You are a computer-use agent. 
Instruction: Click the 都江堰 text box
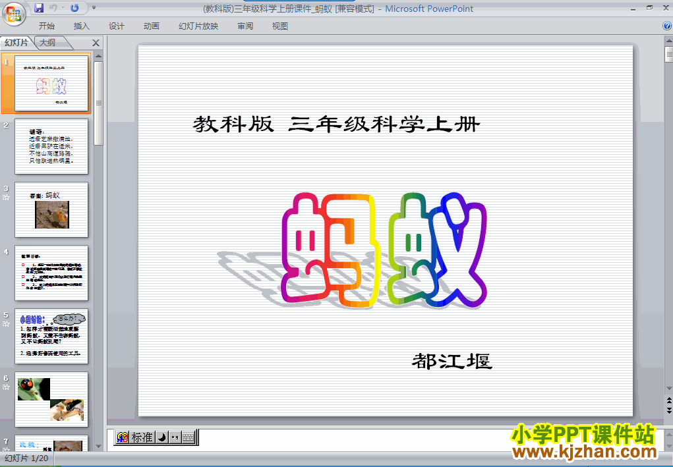[452, 361]
